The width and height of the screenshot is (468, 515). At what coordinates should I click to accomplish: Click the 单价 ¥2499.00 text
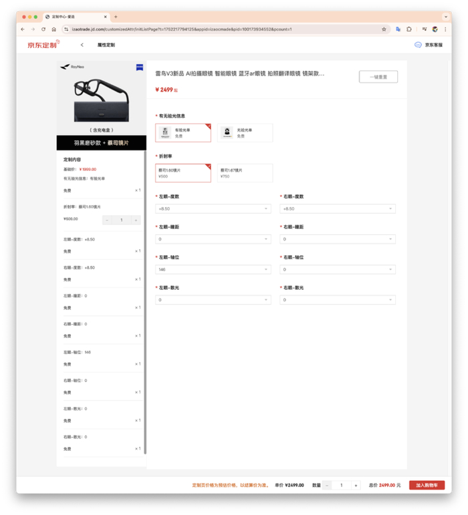pyautogui.click(x=289, y=485)
